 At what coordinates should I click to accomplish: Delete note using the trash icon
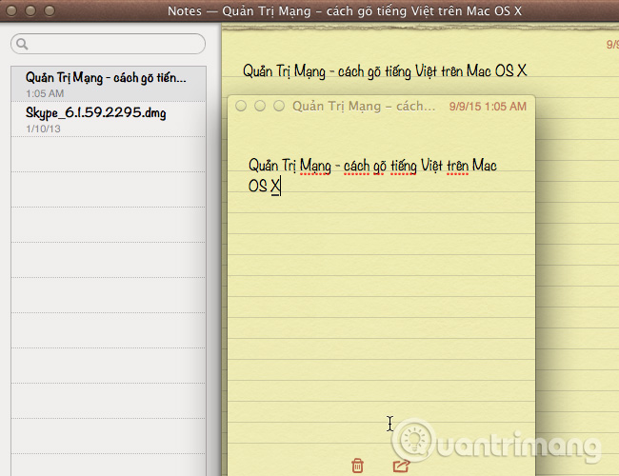pyautogui.click(x=357, y=466)
